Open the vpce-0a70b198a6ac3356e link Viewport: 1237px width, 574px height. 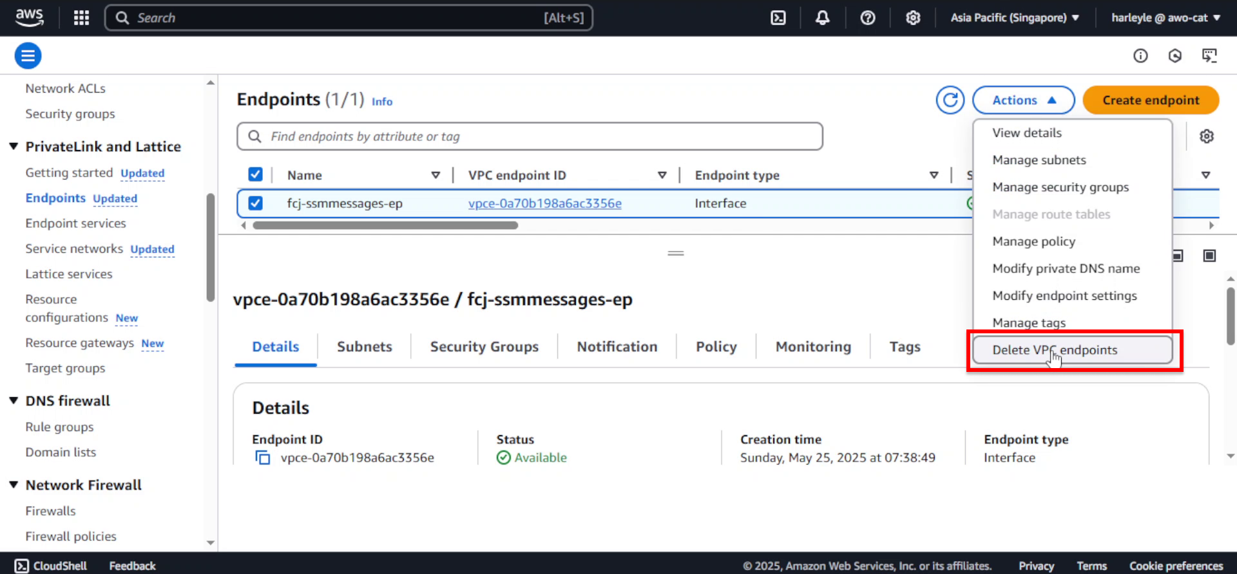pos(545,203)
